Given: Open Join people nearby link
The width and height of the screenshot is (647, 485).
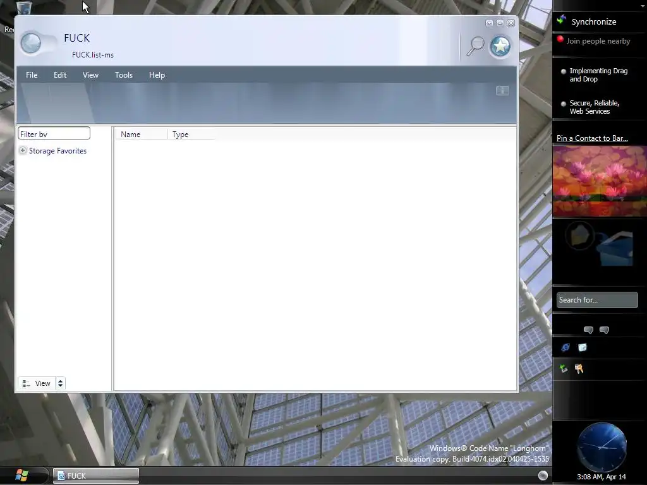Looking at the screenshot, I should click(598, 41).
